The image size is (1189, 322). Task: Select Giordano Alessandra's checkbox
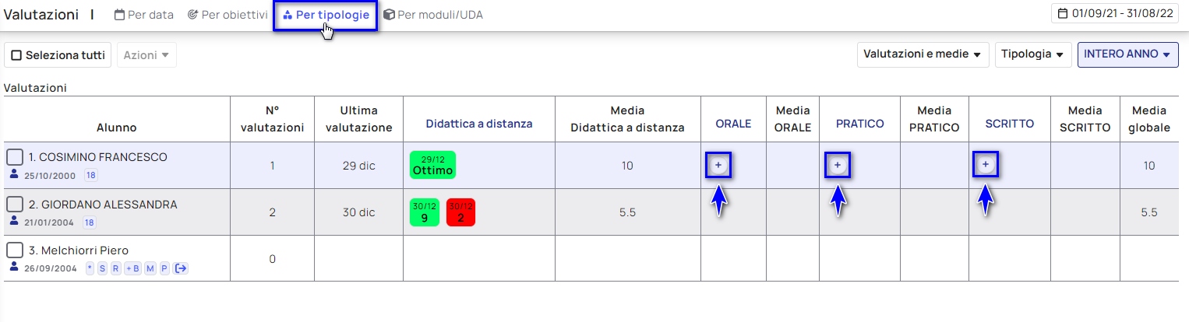click(x=14, y=205)
